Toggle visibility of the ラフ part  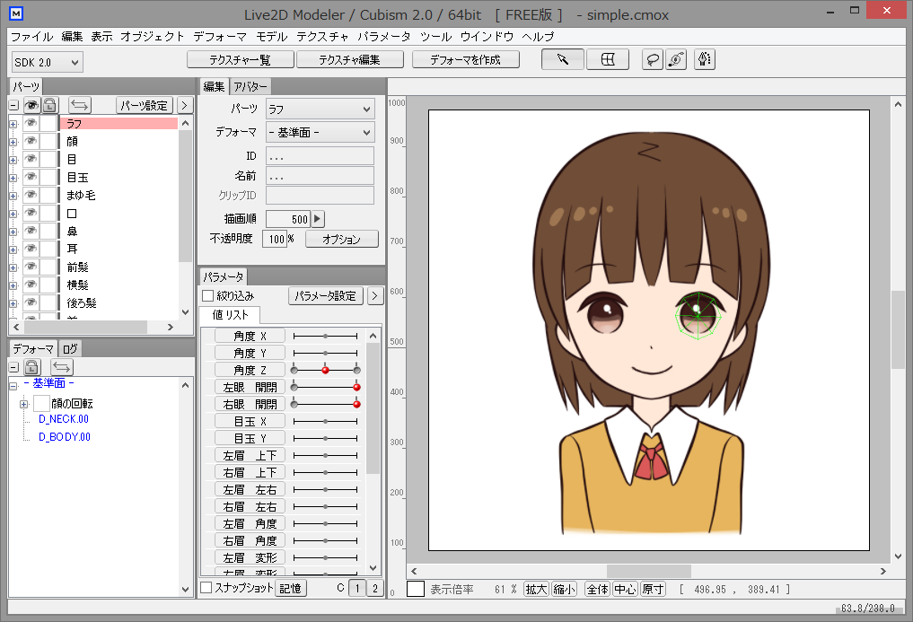click(x=31, y=123)
